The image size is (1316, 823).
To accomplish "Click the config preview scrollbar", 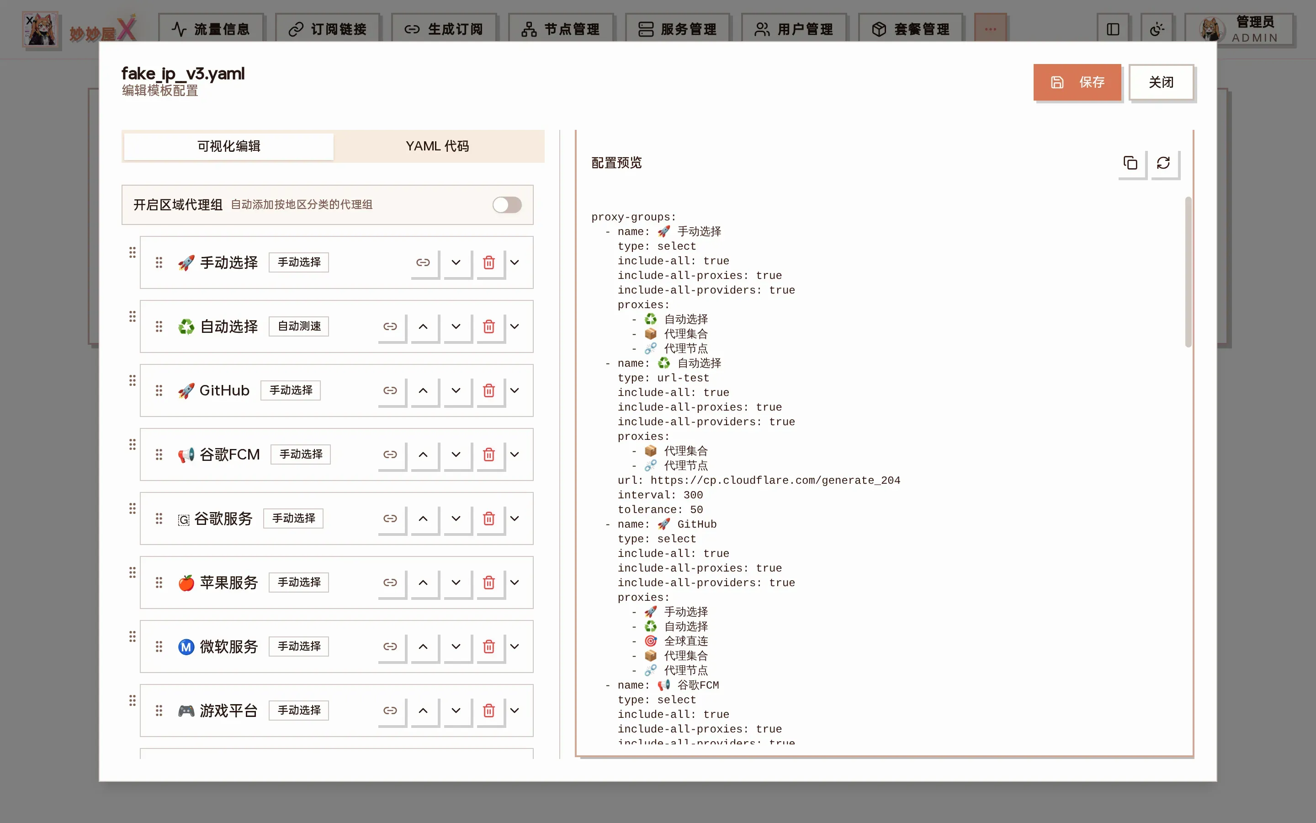I will 1188,272.
